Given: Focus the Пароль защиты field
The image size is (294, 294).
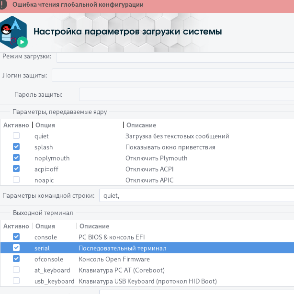Looking at the screenshot, I should click(187, 94).
